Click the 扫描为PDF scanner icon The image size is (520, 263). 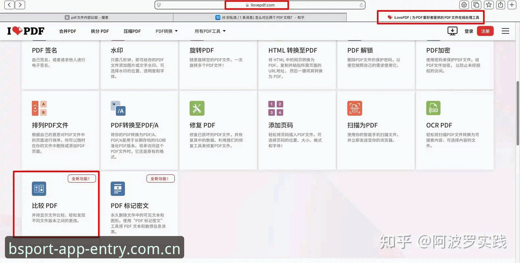coord(355,108)
